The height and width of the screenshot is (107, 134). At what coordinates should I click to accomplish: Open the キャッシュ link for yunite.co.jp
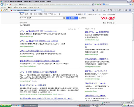coord(34,81)
